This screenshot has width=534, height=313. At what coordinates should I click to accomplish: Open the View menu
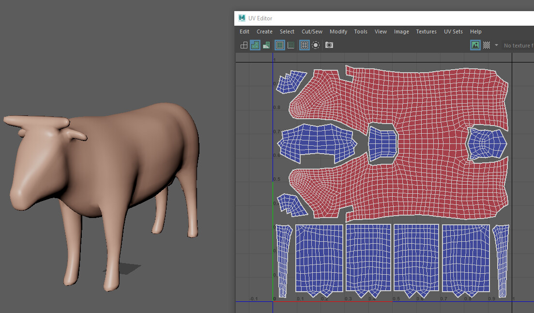coord(381,31)
